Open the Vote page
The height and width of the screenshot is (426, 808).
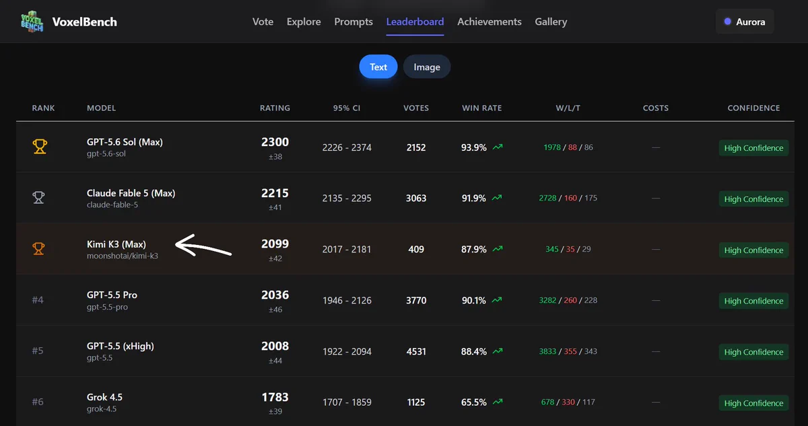coord(263,22)
